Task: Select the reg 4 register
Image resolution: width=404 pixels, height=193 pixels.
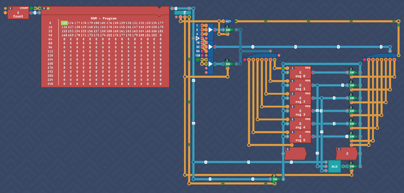Action: coord(300,124)
